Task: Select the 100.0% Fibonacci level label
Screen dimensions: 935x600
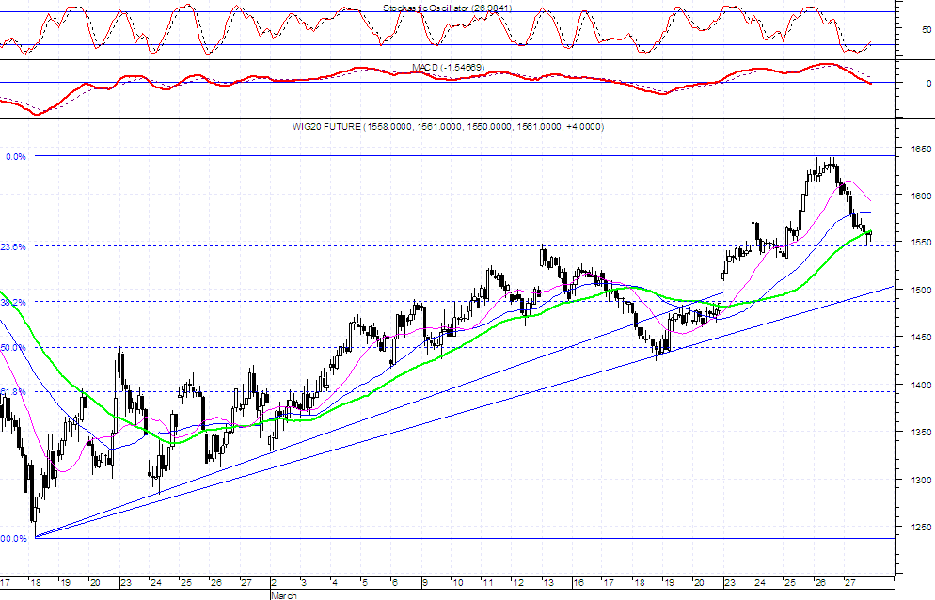Action: pyautogui.click(x=13, y=538)
